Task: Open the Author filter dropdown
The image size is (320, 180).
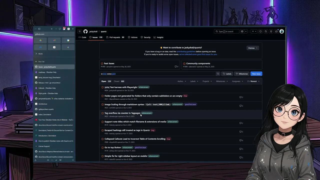Action: click(x=181, y=81)
